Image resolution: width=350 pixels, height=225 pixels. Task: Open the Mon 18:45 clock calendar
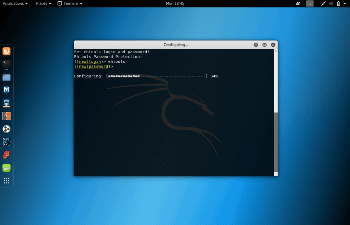(175, 3)
